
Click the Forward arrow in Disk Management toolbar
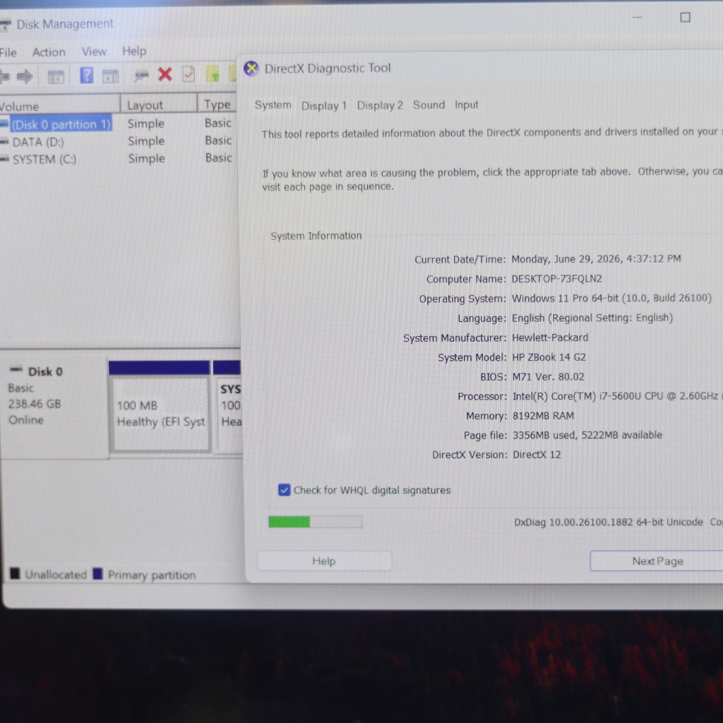(x=25, y=76)
